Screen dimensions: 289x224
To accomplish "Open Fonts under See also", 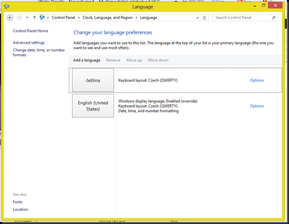I will 18,202.
